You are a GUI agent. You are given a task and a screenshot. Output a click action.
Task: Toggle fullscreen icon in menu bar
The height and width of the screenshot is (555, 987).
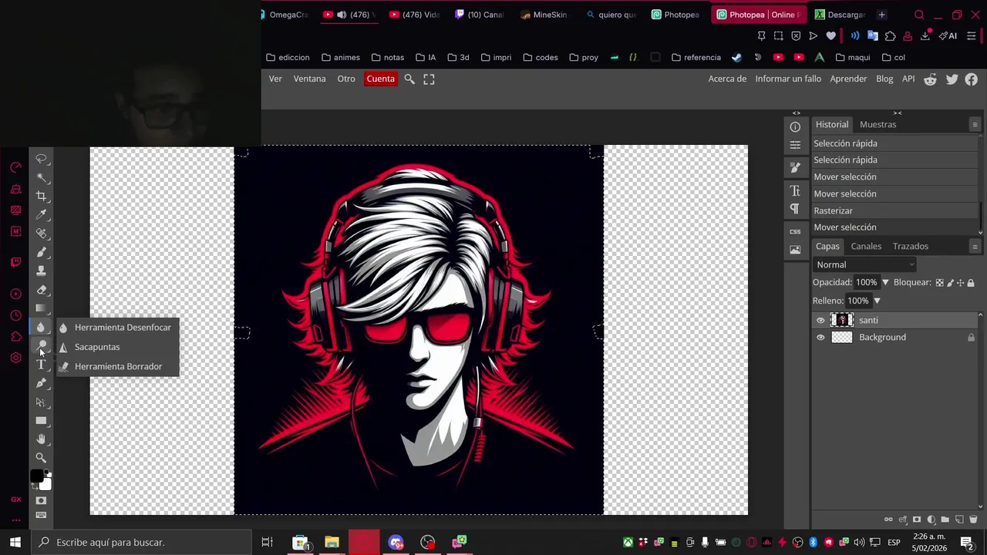429,79
